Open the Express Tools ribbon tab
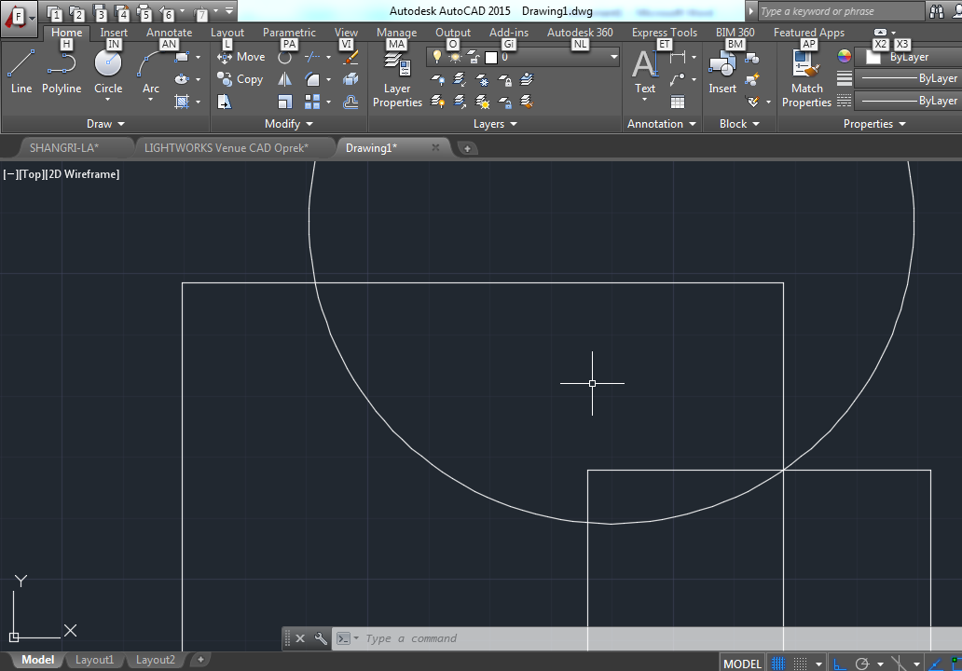Image resolution: width=962 pixels, height=671 pixels. (x=665, y=33)
